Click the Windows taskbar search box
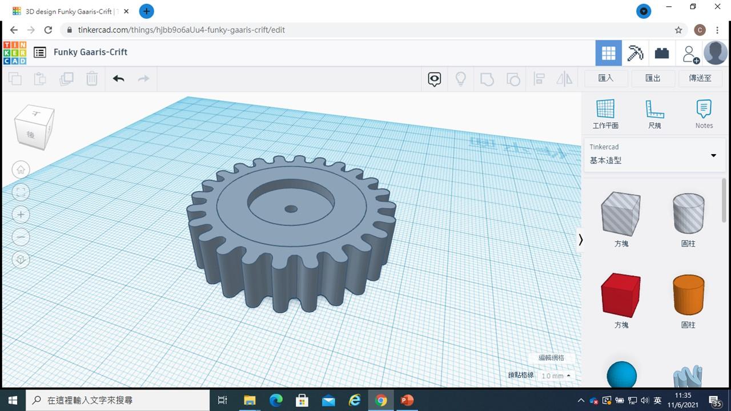 point(118,400)
